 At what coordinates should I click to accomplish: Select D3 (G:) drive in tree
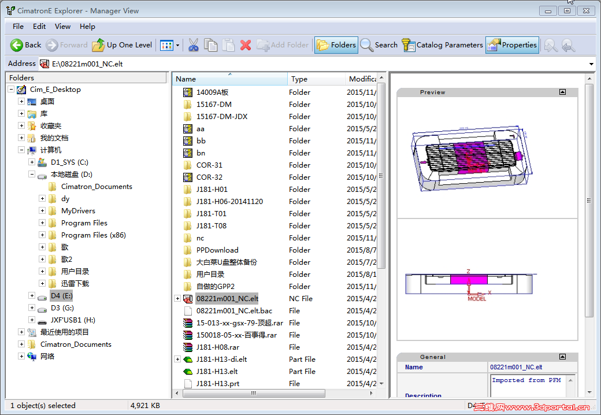coord(62,307)
